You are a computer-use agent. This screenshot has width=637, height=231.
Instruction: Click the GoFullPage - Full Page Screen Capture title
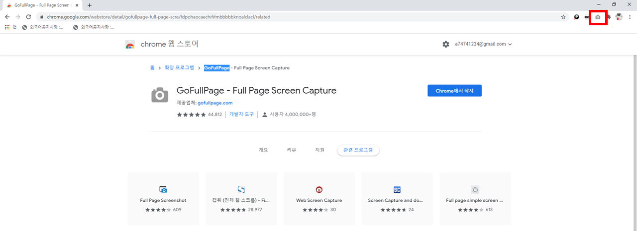(x=256, y=91)
